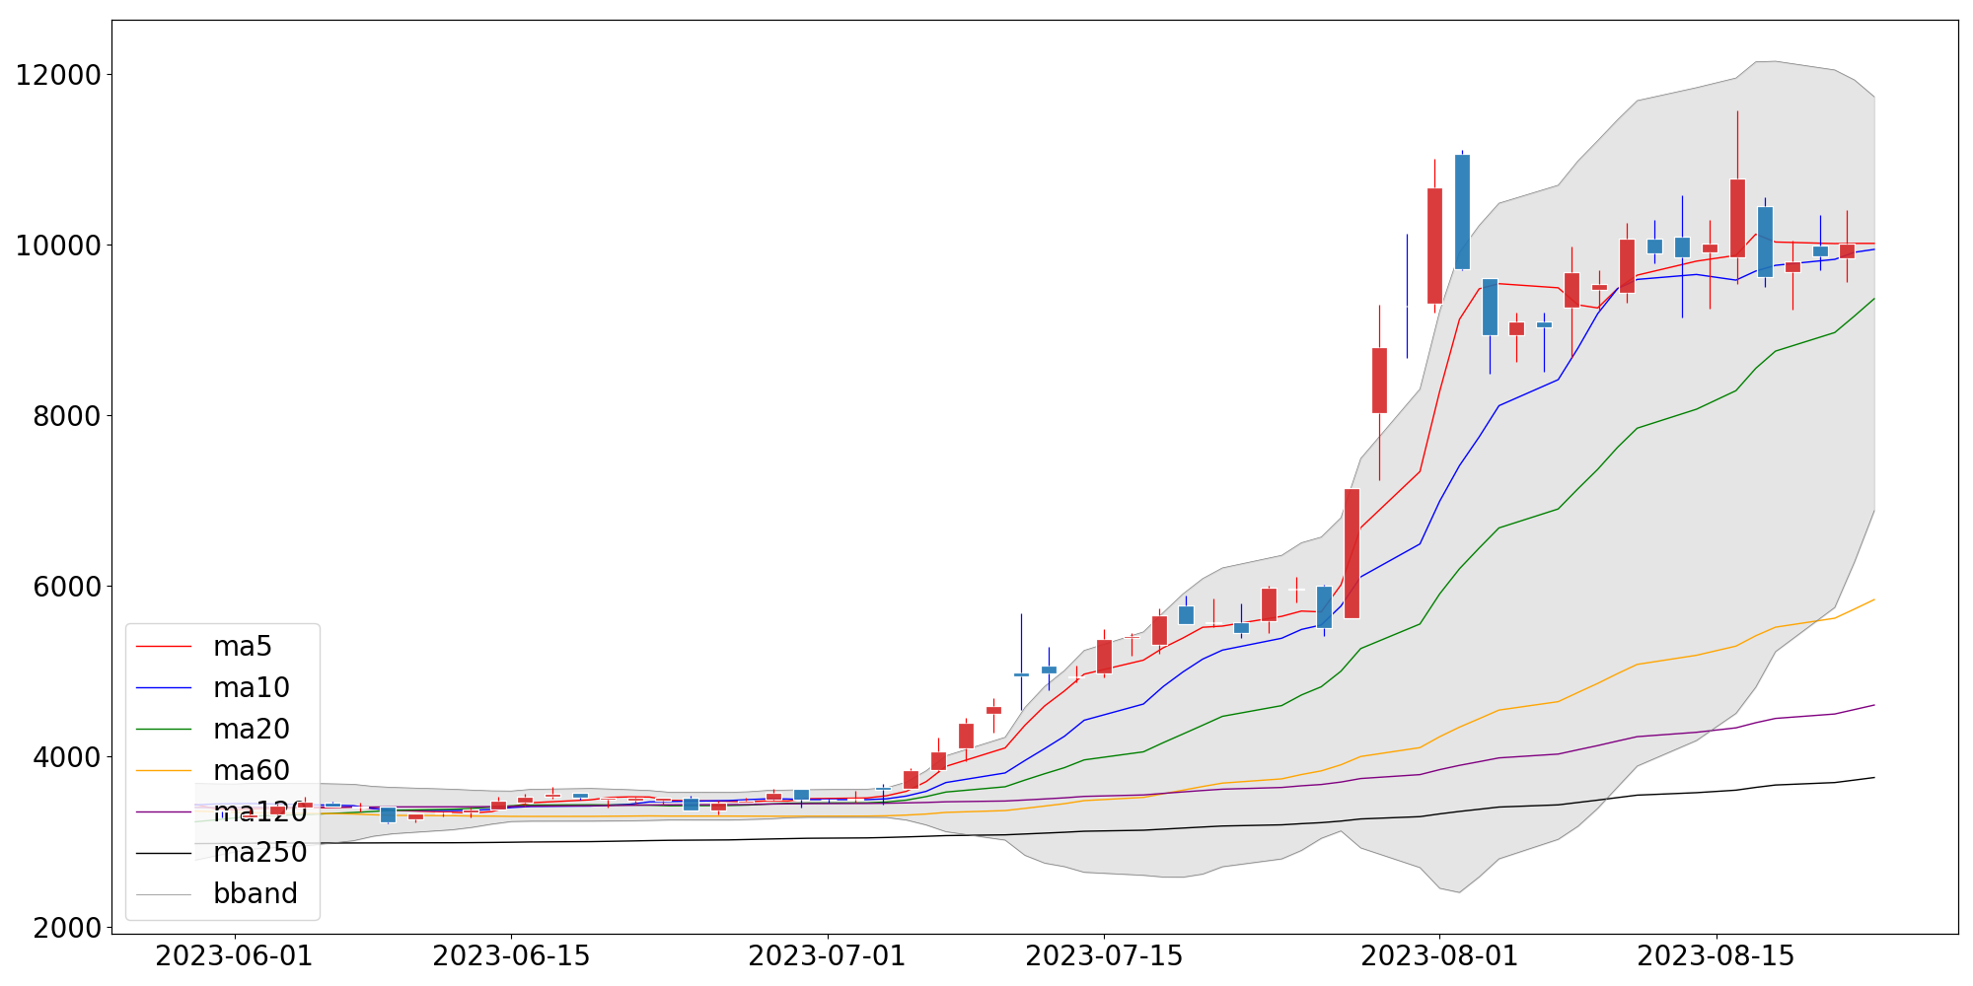Click the green ma20 legend line sample
1973x986 pixels.
(x=164, y=730)
